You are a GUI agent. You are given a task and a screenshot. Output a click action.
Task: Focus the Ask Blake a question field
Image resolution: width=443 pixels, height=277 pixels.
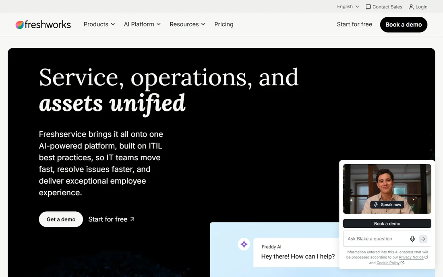tap(387, 239)
